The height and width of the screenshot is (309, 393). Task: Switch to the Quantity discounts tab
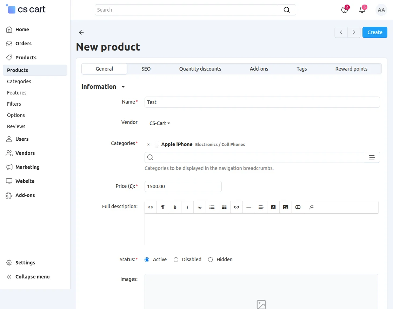tap(200, 69)
